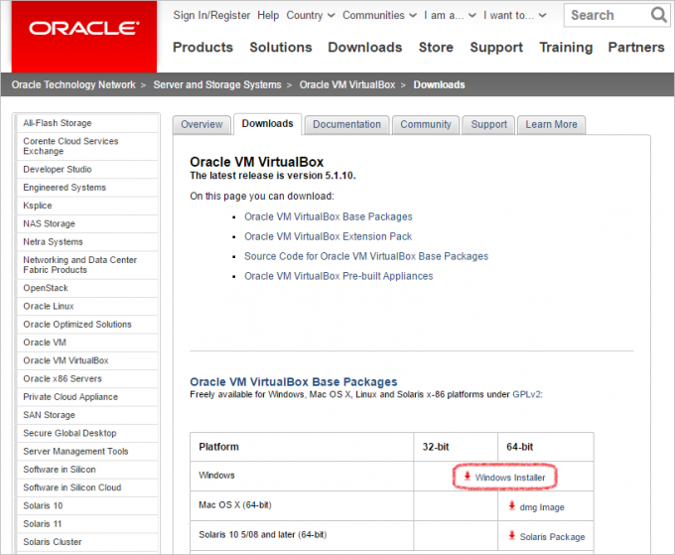This screenshot has height=555, width=675.
Task: Open Oracle Optimized Solutions sidebar link
Action: (77, 325)
